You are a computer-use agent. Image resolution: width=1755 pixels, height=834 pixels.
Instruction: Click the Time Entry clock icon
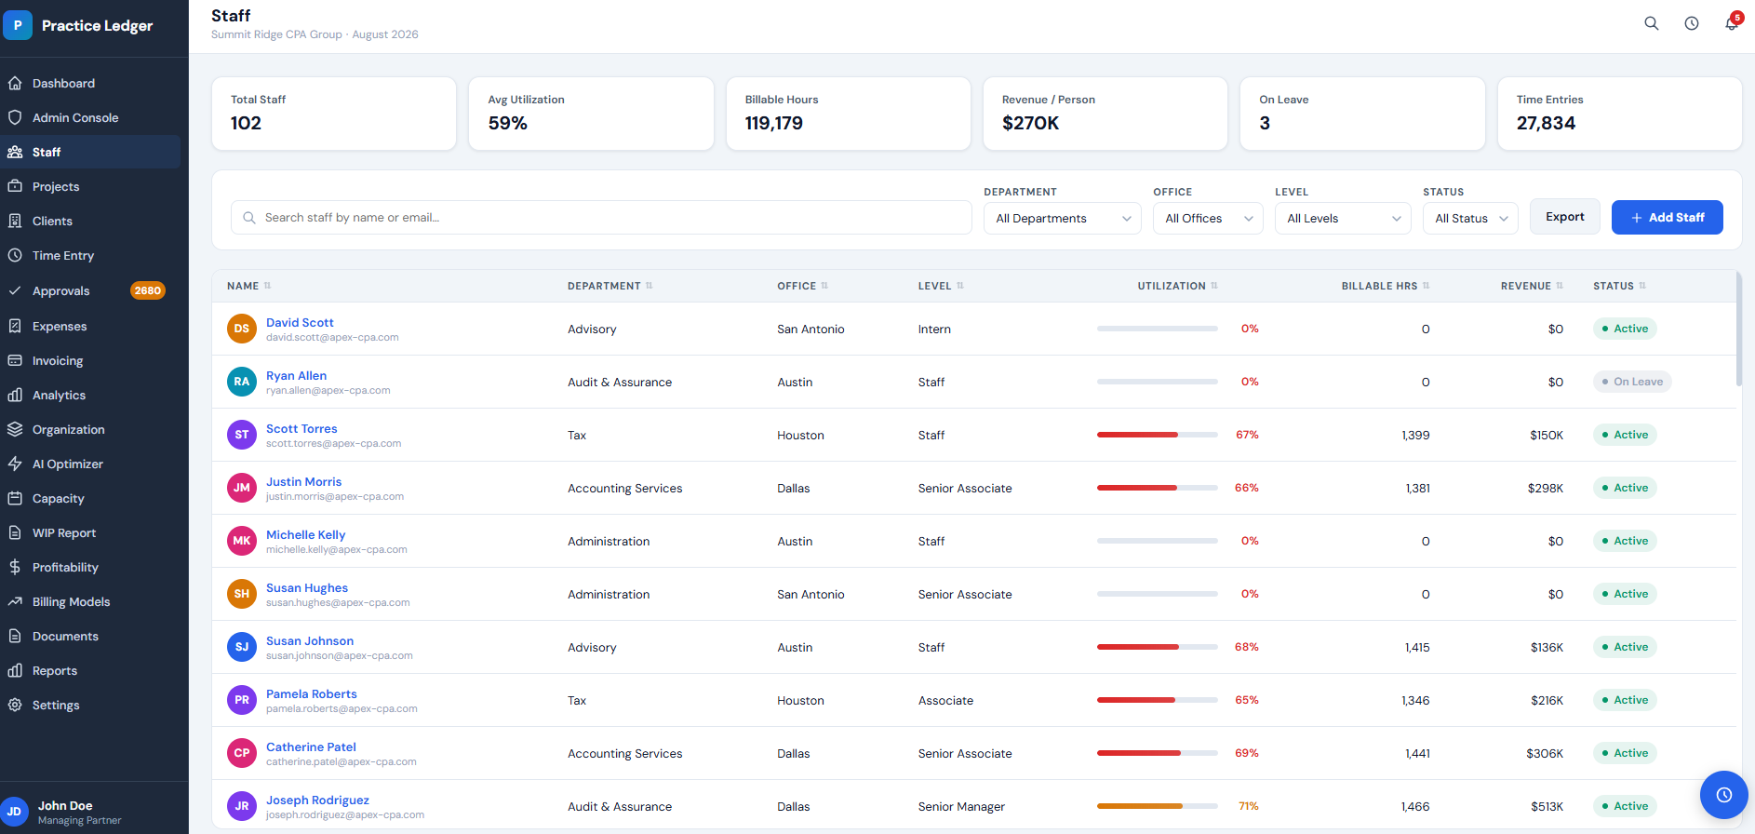[15, 255]
